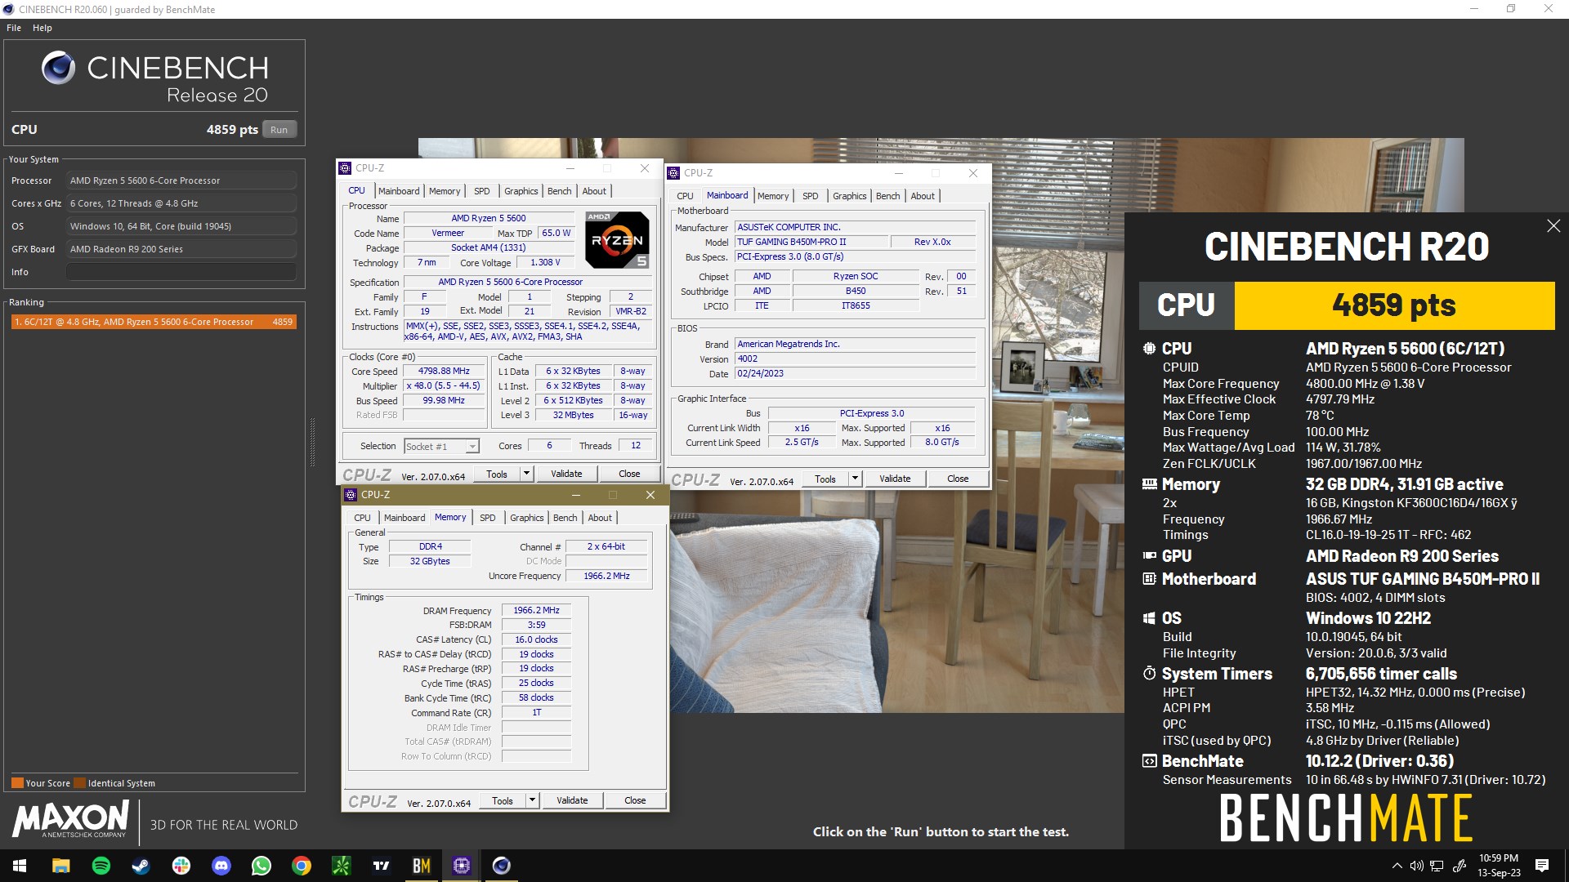Viewport: 1569px width, 882px height.
Task: Open Bench tab in CPU-Z CPU window
Action: pyautogui.click(x=559, y=191)
